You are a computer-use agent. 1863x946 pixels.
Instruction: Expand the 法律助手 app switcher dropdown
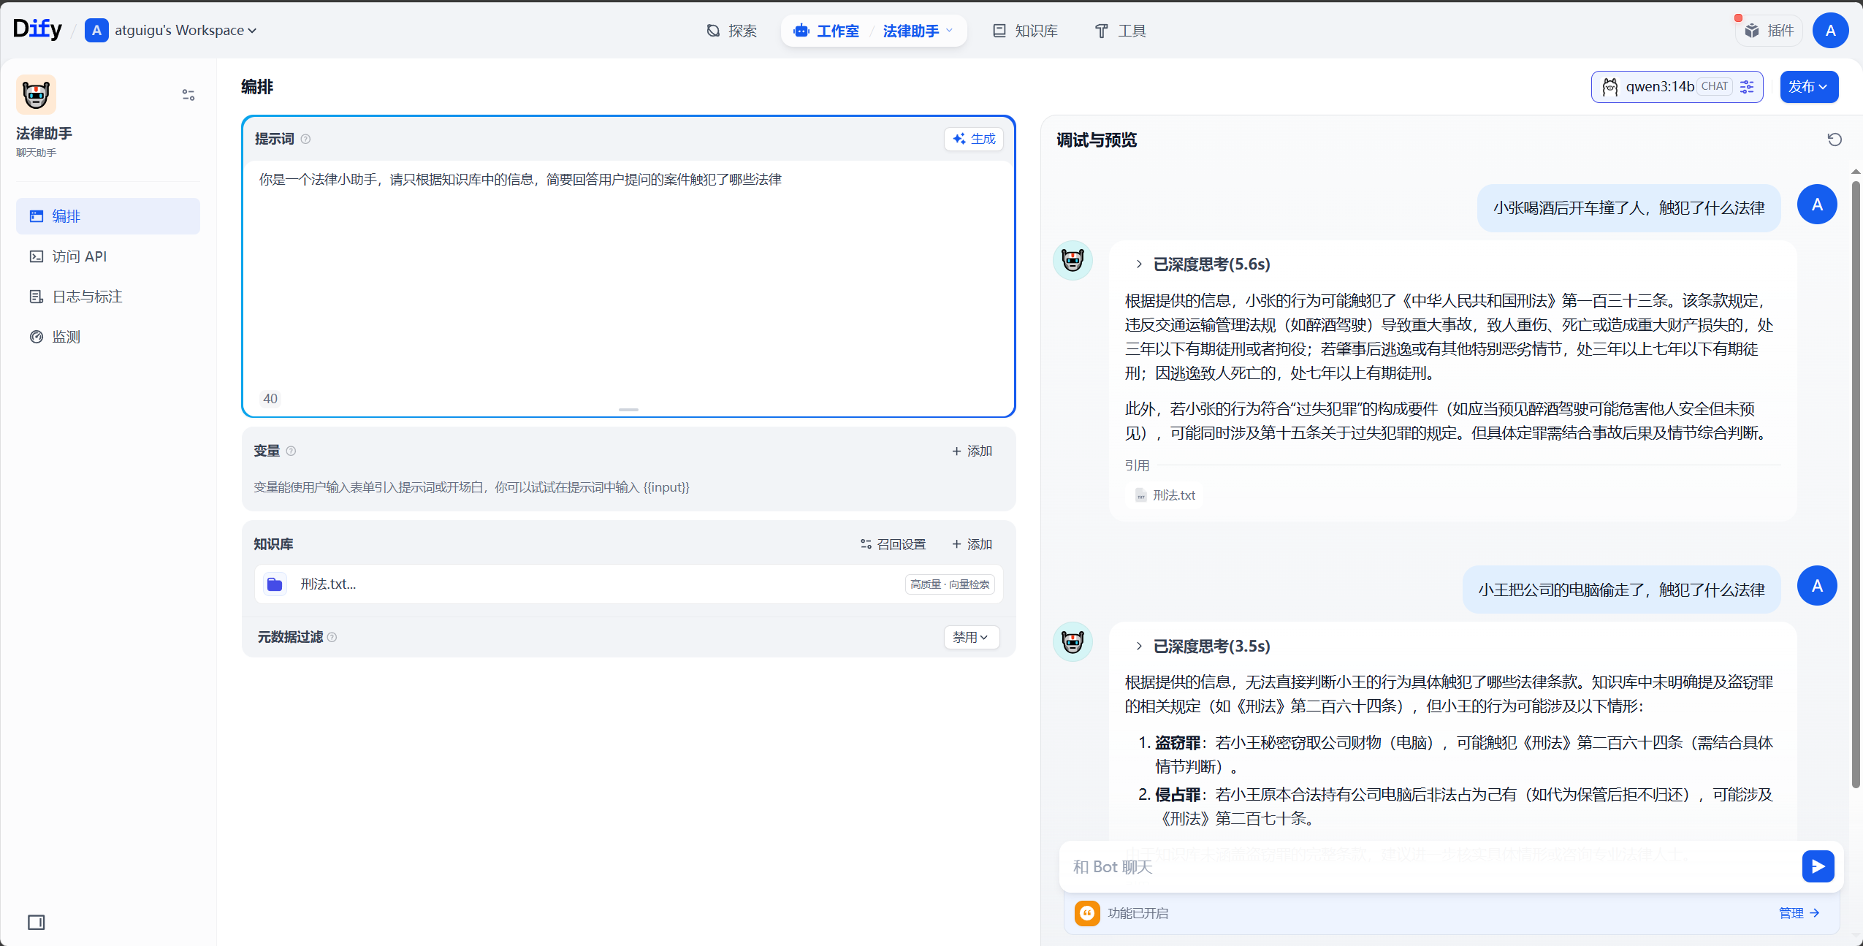pyautogui.click(x=918, y=31)
